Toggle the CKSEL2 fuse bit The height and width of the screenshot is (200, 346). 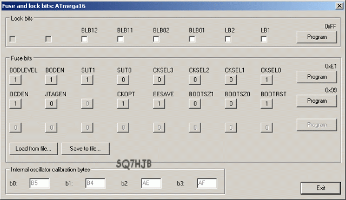click(195, 79)
